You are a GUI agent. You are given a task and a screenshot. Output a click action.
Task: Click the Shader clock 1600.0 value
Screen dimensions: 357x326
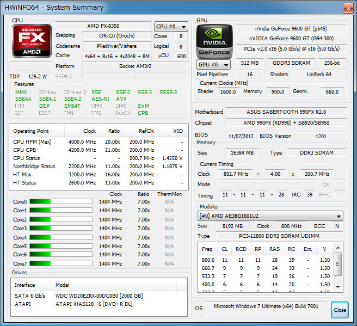coord(228,92)
